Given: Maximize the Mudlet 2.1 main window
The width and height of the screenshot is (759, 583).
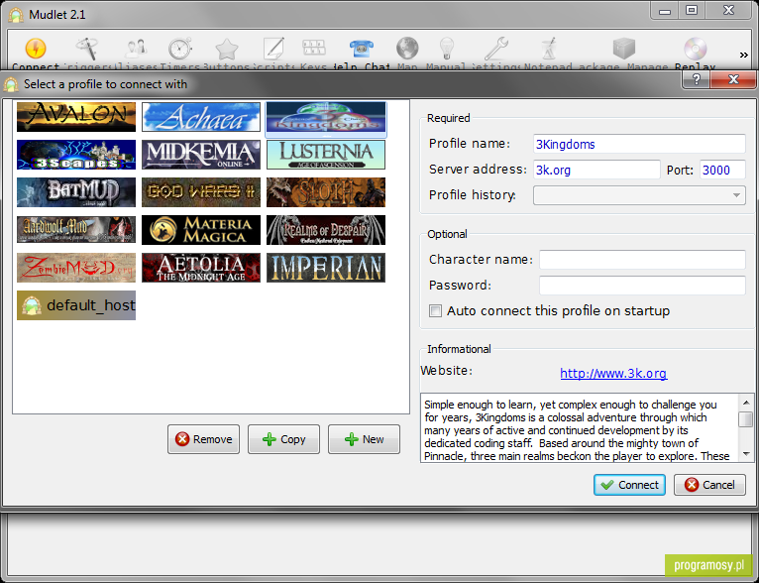Looking at the screenshot, I should coord(692,10).
